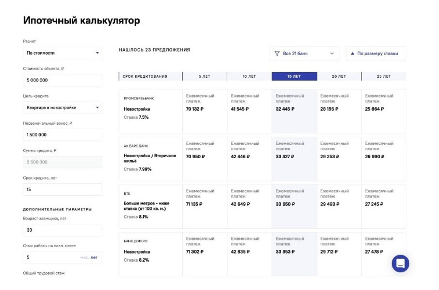Click ВТБ 5-year payment 71 135 ₽
Screen dimensions: 439x290
coord(194,204)
